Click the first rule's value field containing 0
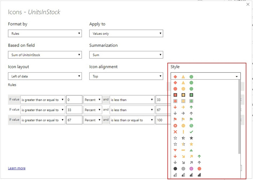Screen dimensions: 253x180 click(74, 100)
